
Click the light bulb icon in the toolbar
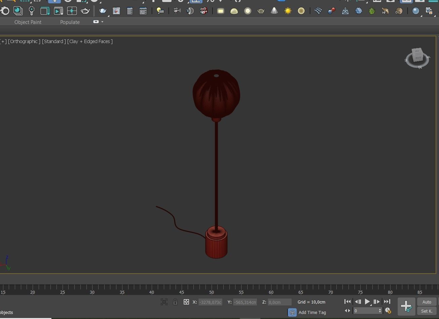point(32,11)
